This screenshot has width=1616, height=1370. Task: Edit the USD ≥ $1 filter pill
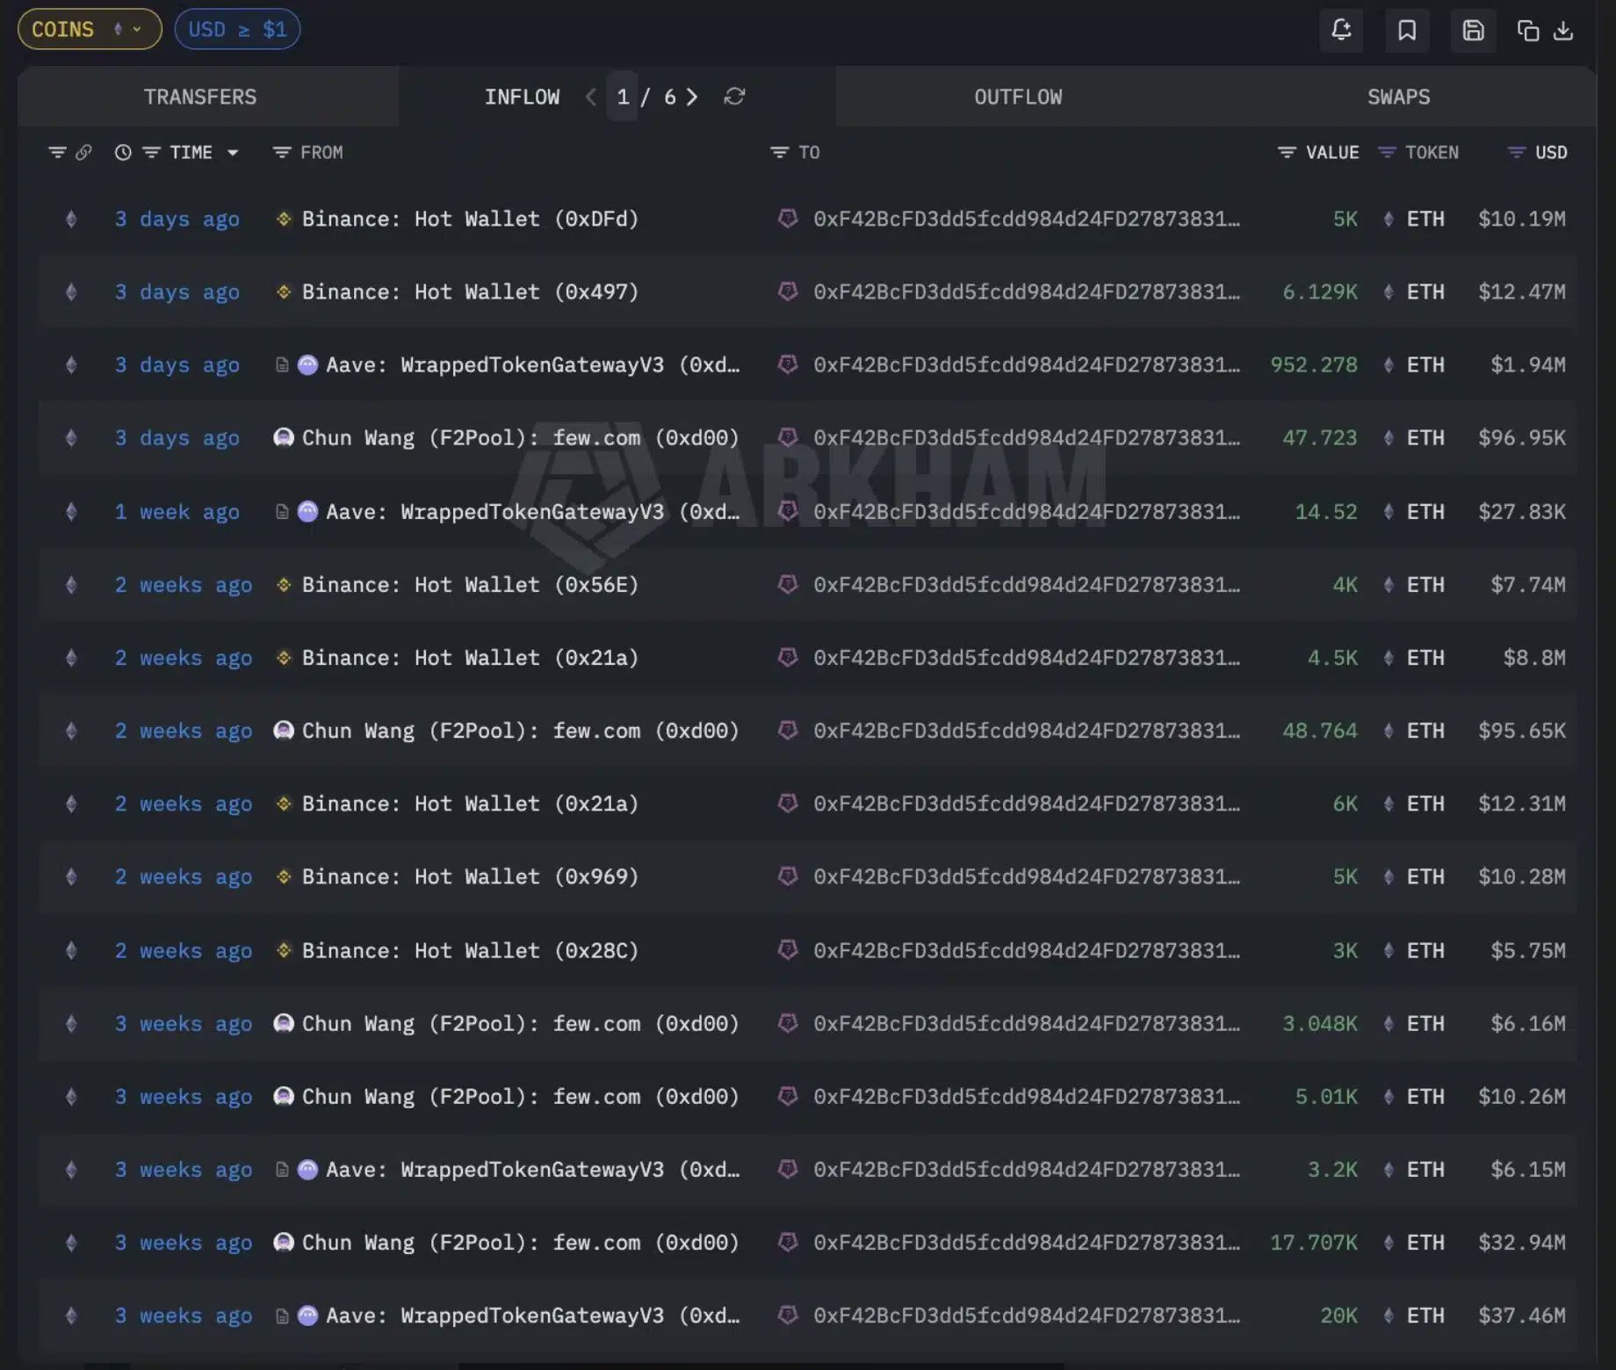(237, 28)
